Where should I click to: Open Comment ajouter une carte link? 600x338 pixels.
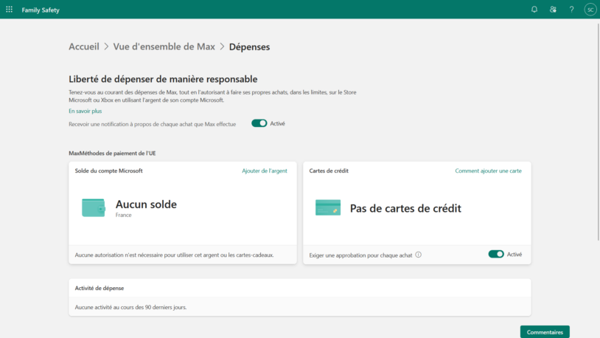pyautogui.click(x=488, y=171)
